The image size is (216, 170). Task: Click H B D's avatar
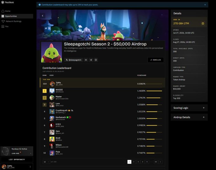52,125
